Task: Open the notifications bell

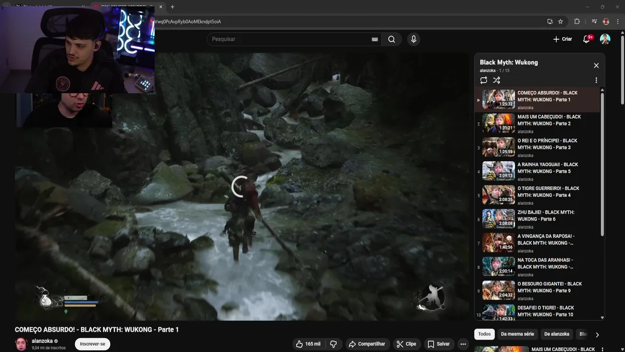Action: click(586, 39)
